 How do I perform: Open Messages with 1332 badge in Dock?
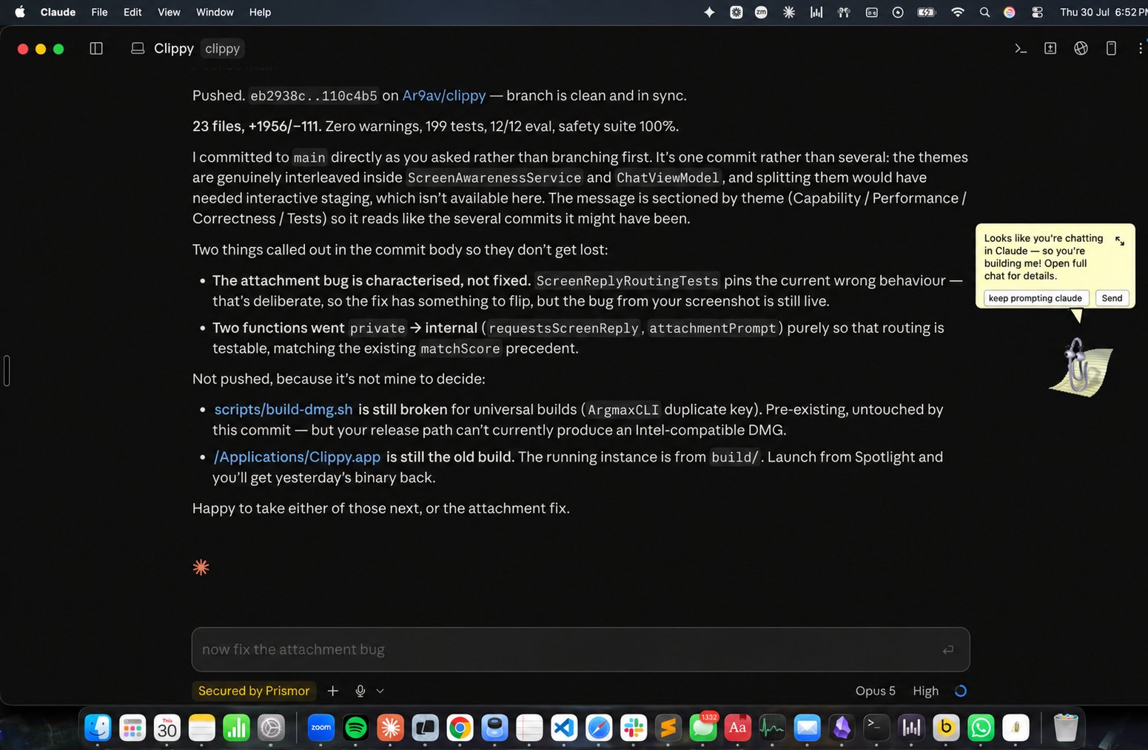pyautogui.click(x=703, y=728)
